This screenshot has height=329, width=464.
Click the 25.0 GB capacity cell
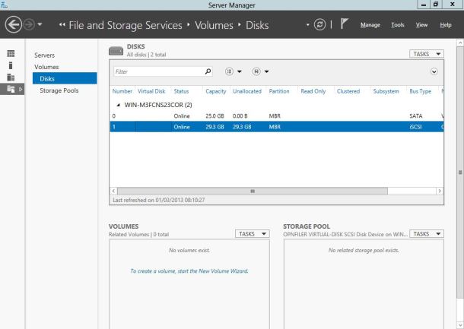click(215, 116)
